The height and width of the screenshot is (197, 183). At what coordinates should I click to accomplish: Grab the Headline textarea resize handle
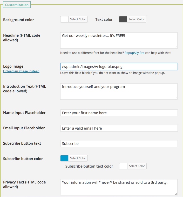point(176,47)
